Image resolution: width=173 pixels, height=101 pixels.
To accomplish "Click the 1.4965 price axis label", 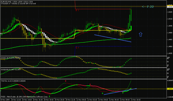I will tap(170, 40).
